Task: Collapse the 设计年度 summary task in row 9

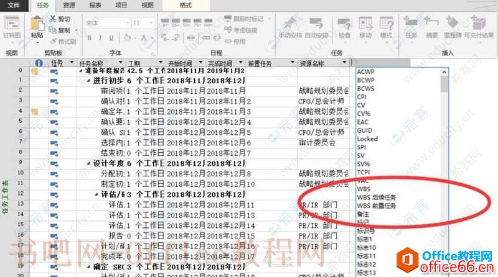Action: [x=88, y=164]
